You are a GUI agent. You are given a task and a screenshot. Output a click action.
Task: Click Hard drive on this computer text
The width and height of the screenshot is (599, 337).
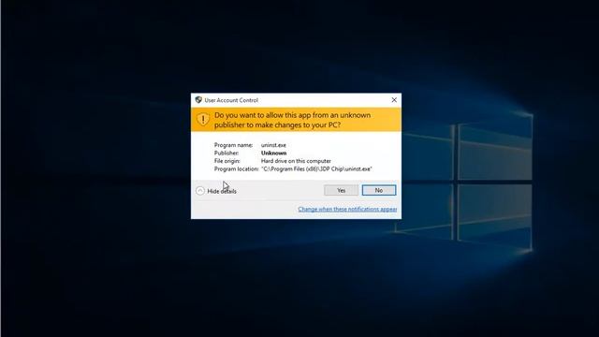coord(296,161)
